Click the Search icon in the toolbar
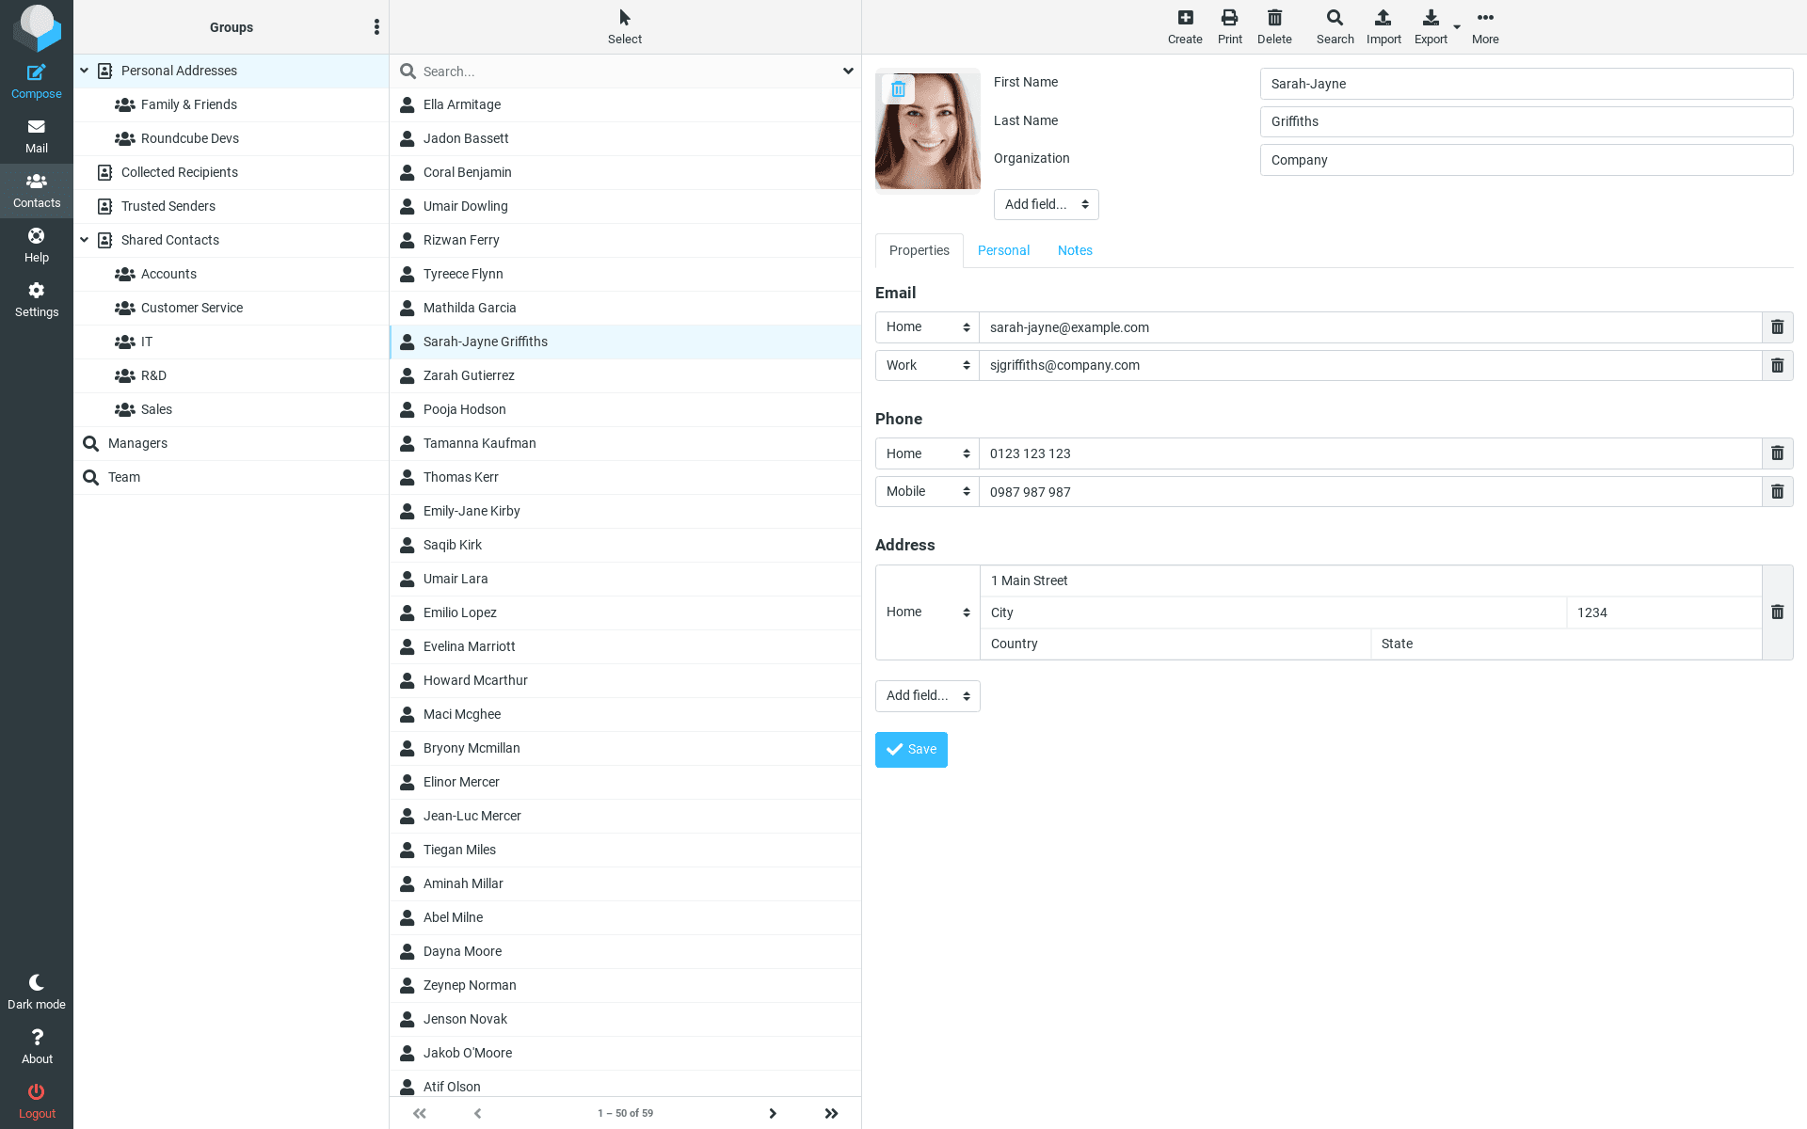 click(x=1334, y=25)
